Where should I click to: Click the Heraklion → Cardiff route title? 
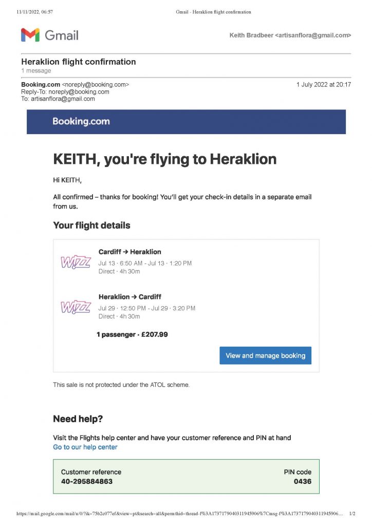129,296
